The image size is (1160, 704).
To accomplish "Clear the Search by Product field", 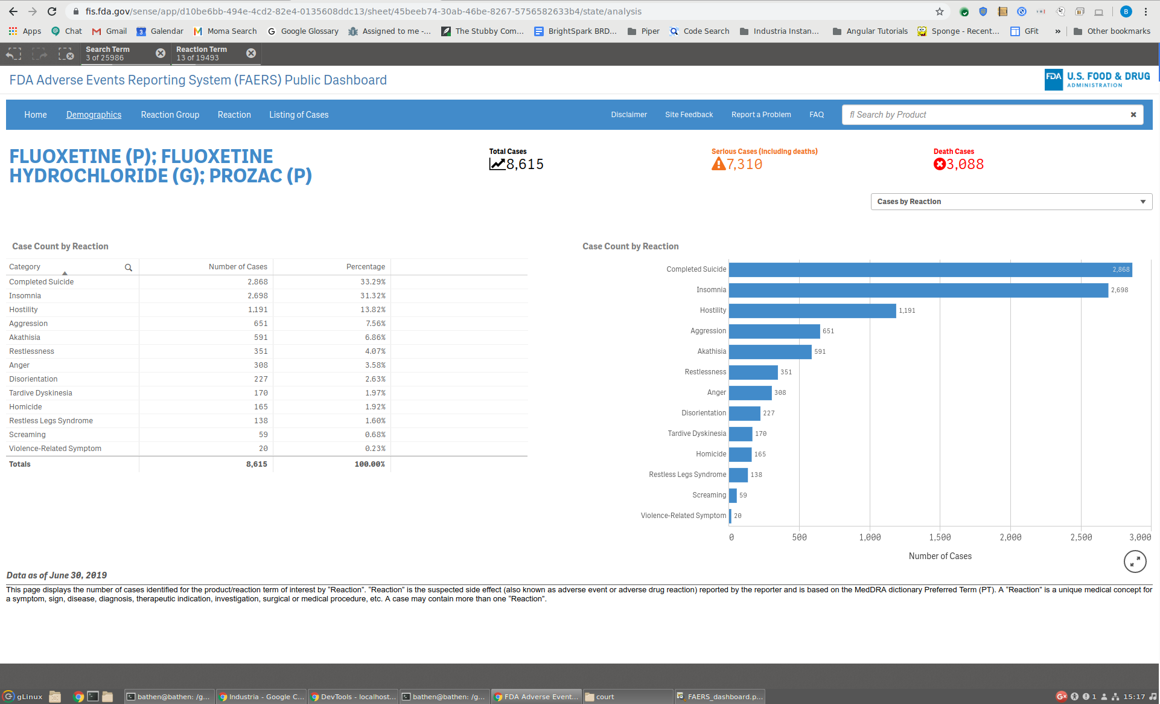I will point(1133,115).
